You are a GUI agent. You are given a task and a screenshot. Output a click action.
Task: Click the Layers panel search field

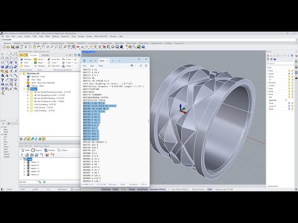(280, 63)
